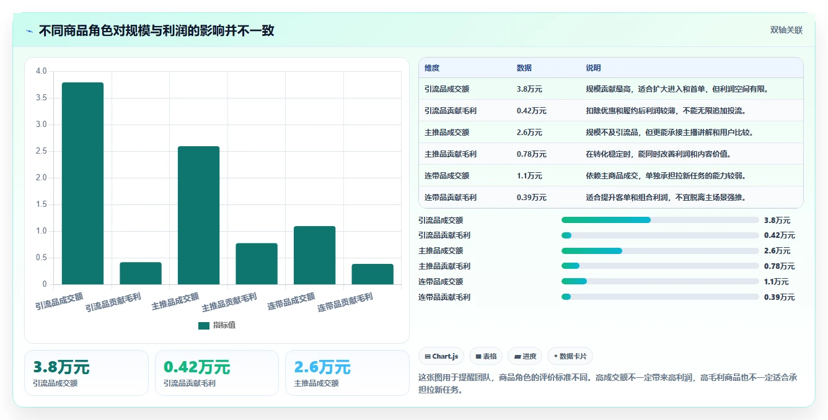Click the 连带品成交额 progress bar at 1.1万元
The height and width of the screenshot is (420, 828).
point(660,282)
